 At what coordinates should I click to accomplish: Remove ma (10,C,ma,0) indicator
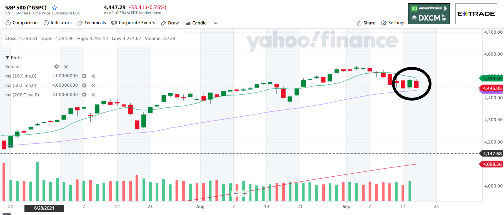click(x=93, y=76)
